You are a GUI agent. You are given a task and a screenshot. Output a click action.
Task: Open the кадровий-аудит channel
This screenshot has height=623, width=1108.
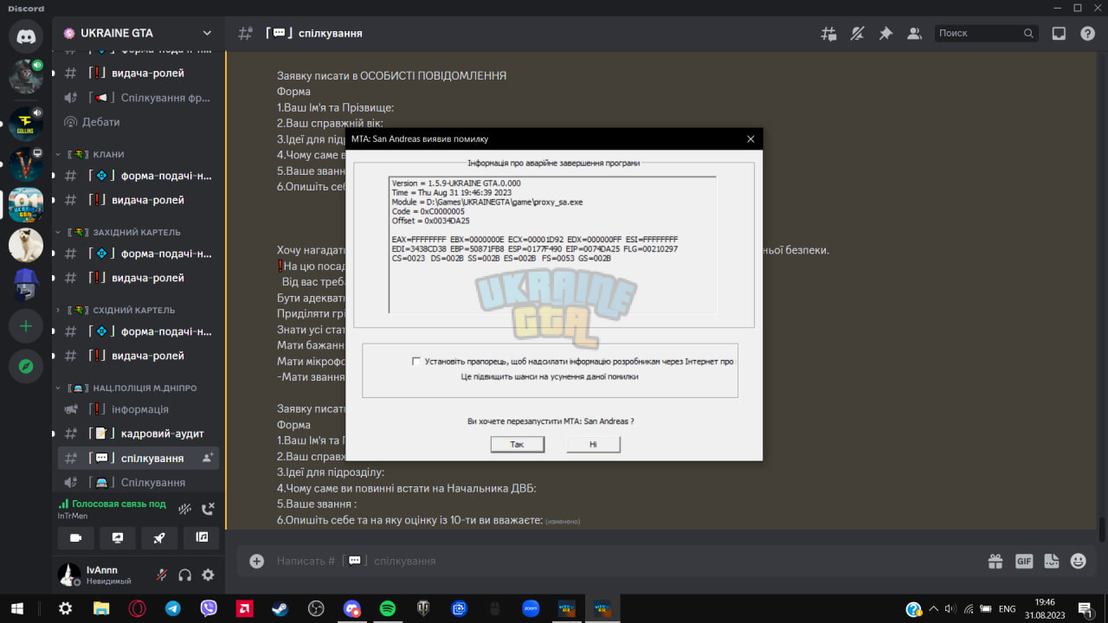(138, 434)
